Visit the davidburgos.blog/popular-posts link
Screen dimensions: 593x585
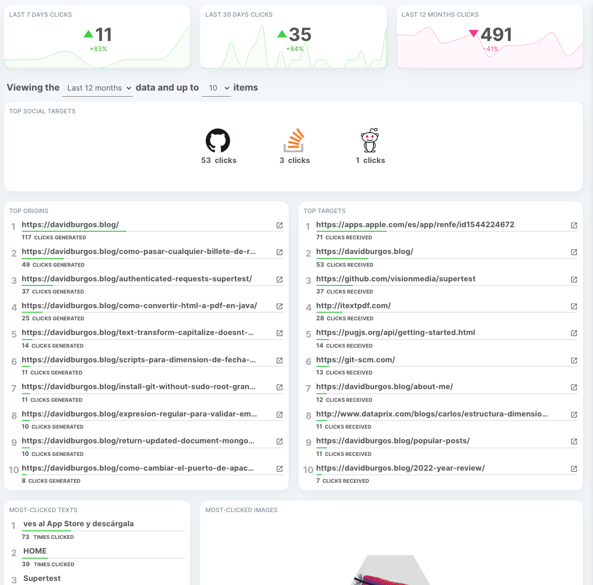click(x=393, y=441)
